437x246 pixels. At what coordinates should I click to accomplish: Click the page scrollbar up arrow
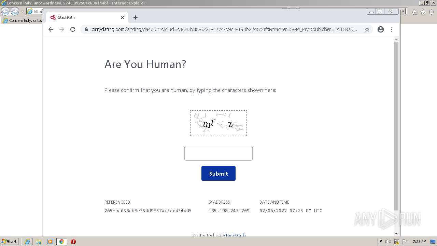pos(396,39)
